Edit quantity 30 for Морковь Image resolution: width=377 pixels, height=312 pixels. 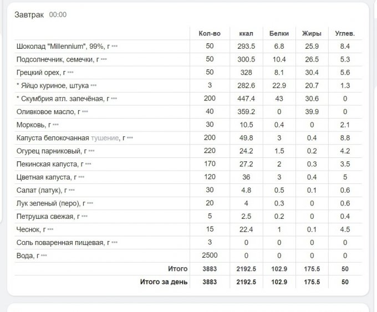pyautogui.click(x=209, y=125)
